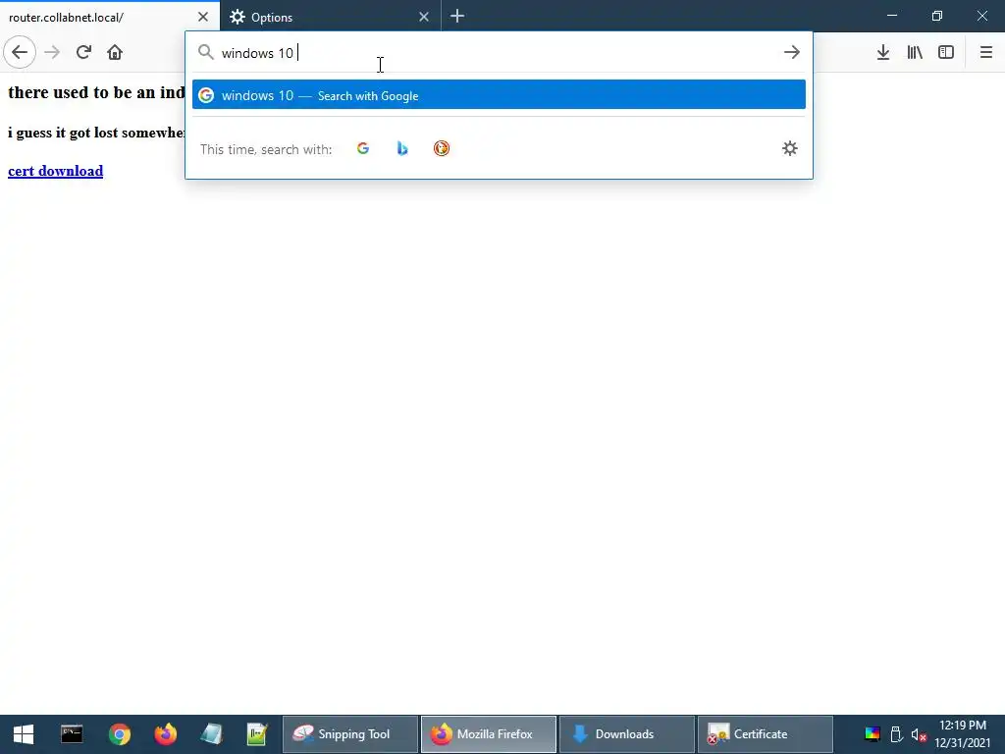Open the notepad-style taskbar icon
1005x754 pixels.
tap(212, 734)
